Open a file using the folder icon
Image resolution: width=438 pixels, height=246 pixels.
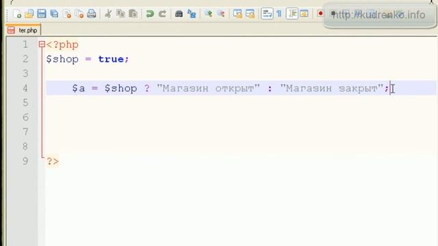click(x=29, y=14)
